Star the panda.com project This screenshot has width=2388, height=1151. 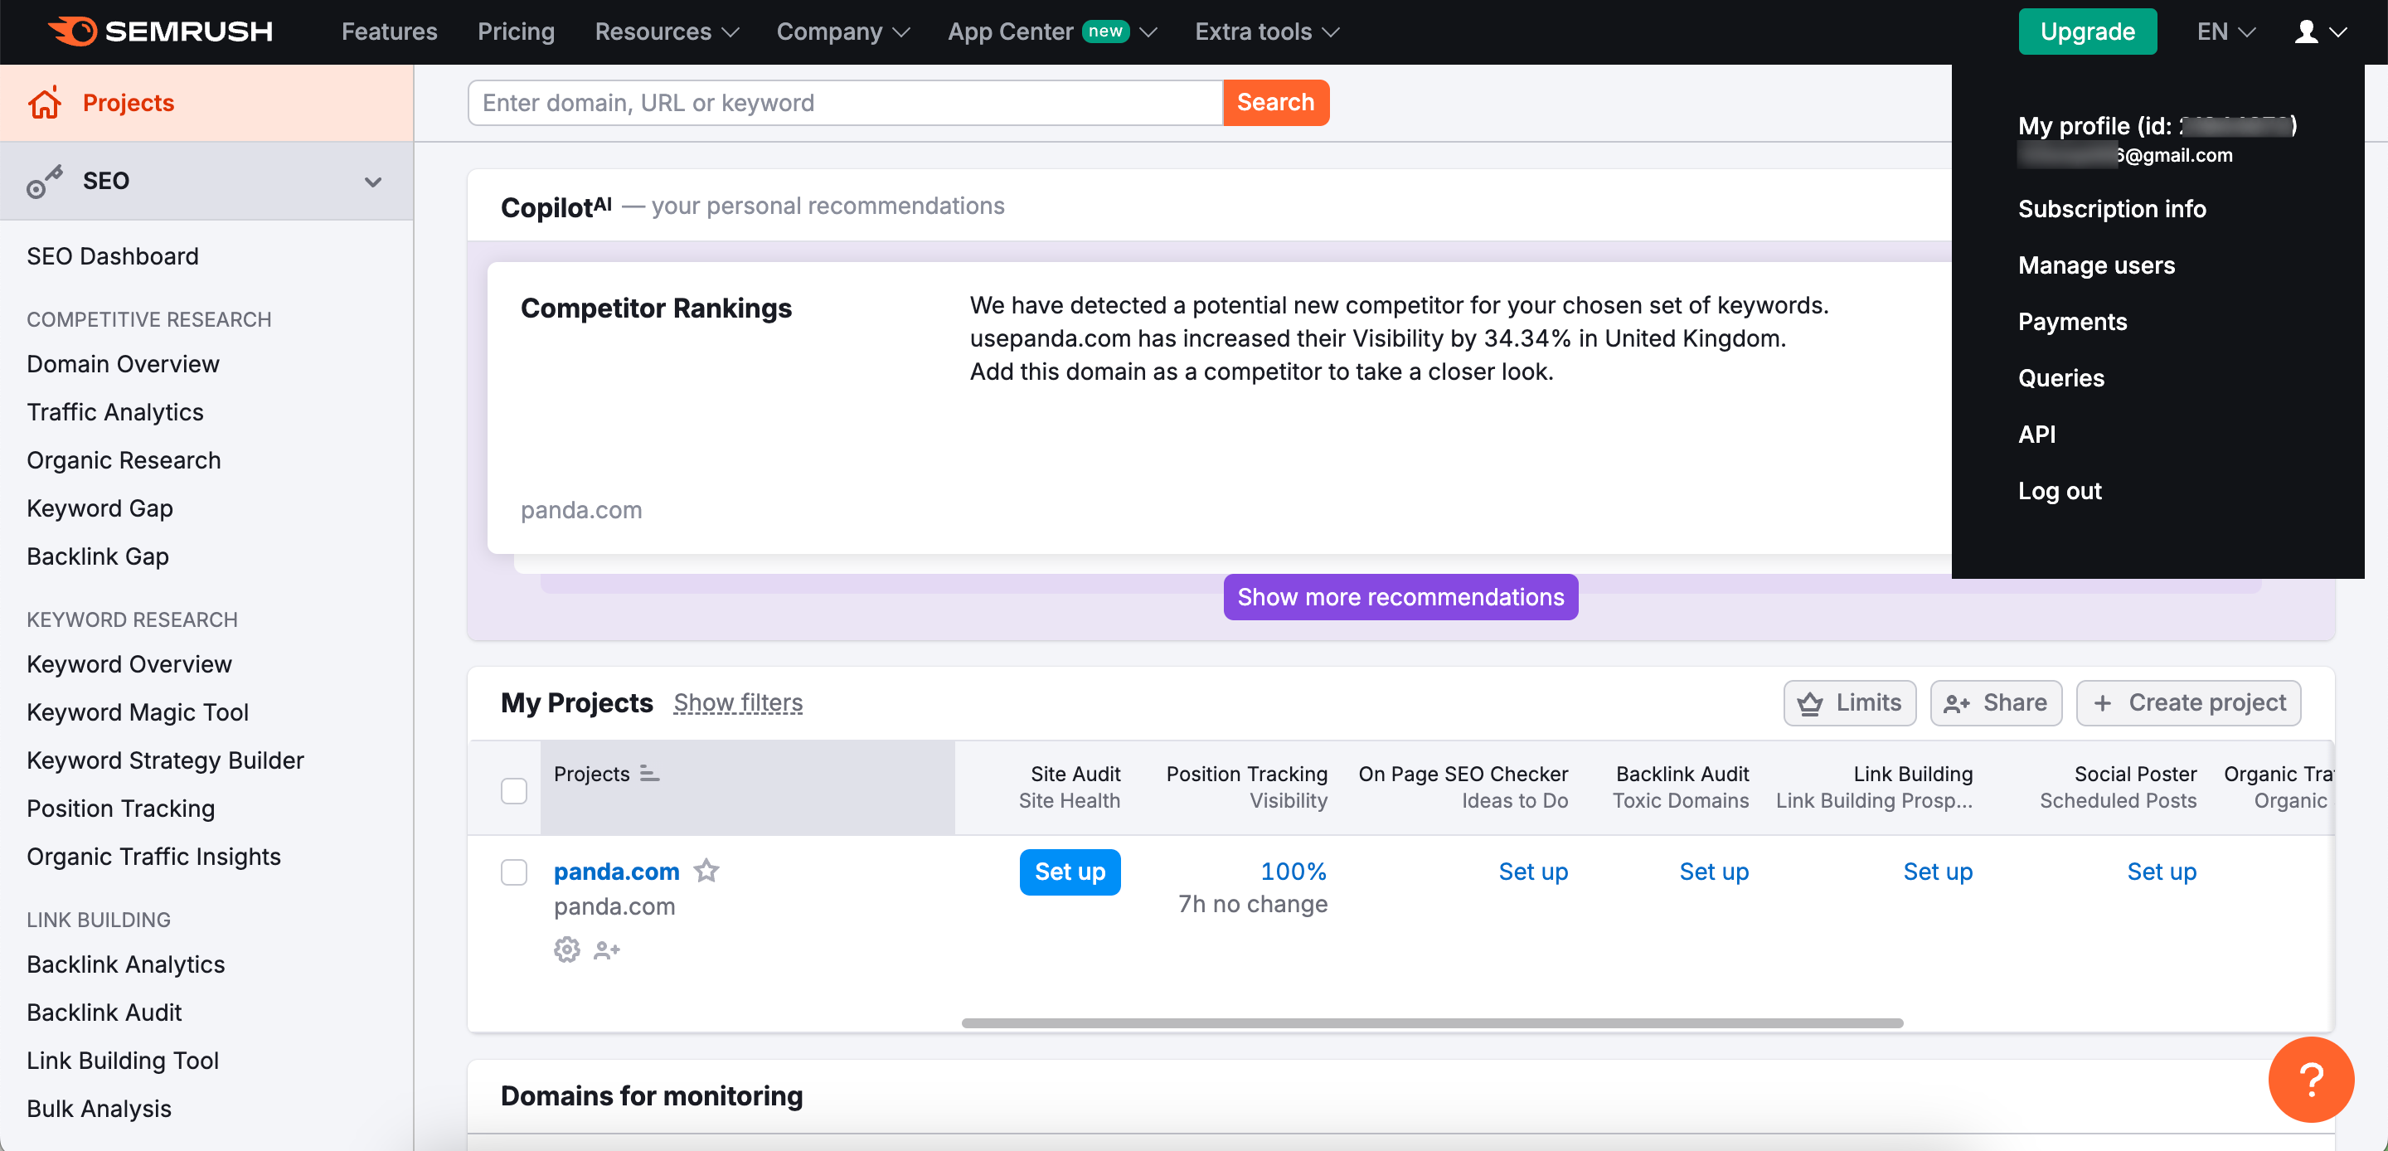706,871
